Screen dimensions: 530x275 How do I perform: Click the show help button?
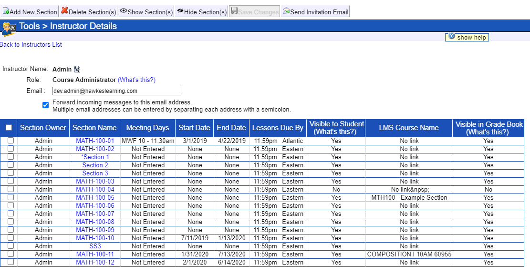click(x=467, y=37)
